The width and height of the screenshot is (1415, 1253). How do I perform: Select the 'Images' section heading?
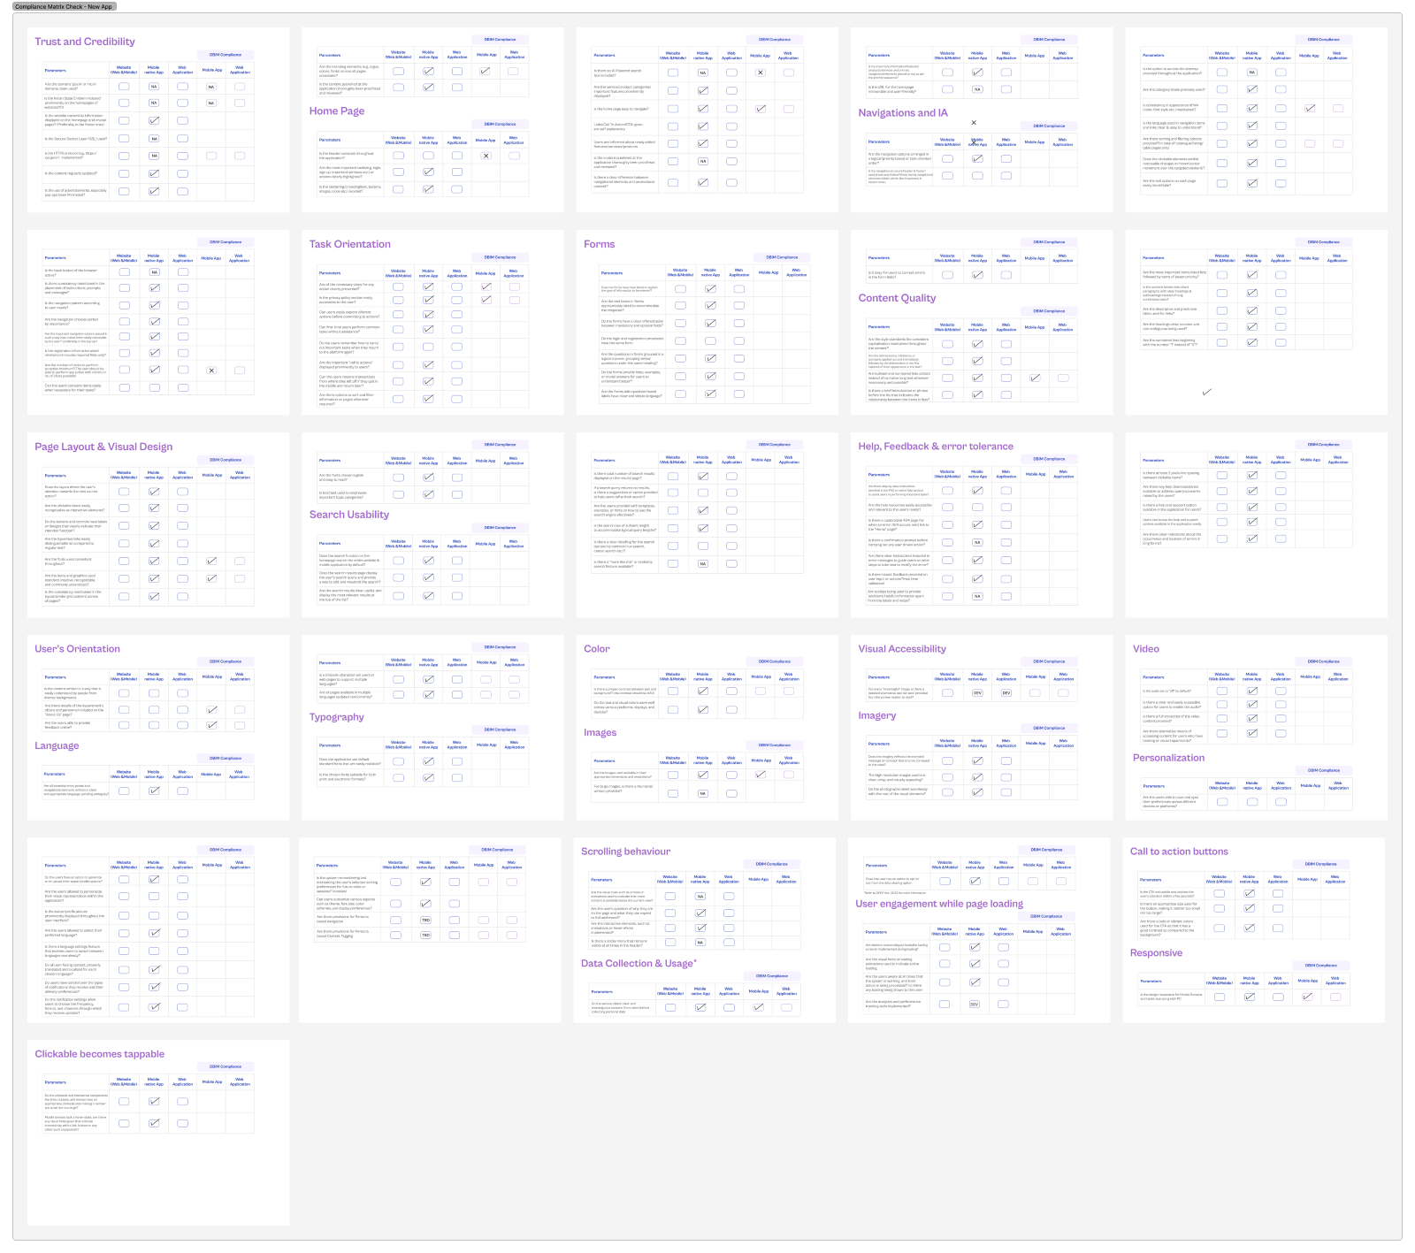pos(600,733)
